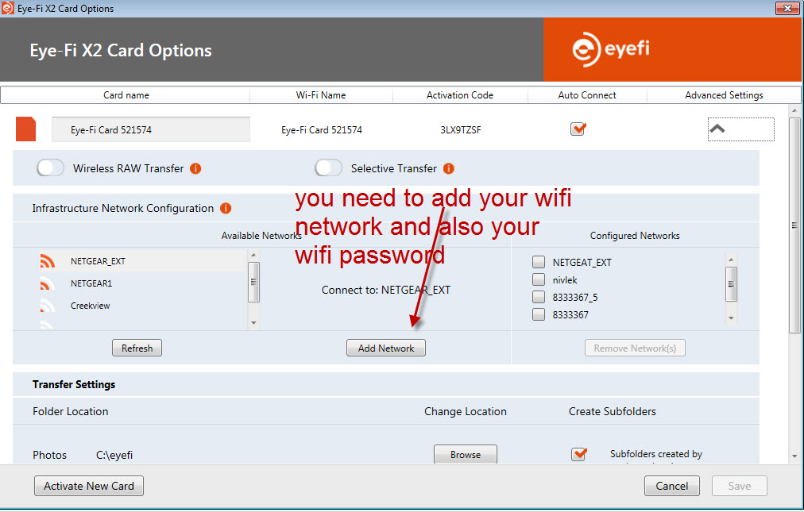Click the Eye-Fi title bar app icon

(x=8, y=8)
